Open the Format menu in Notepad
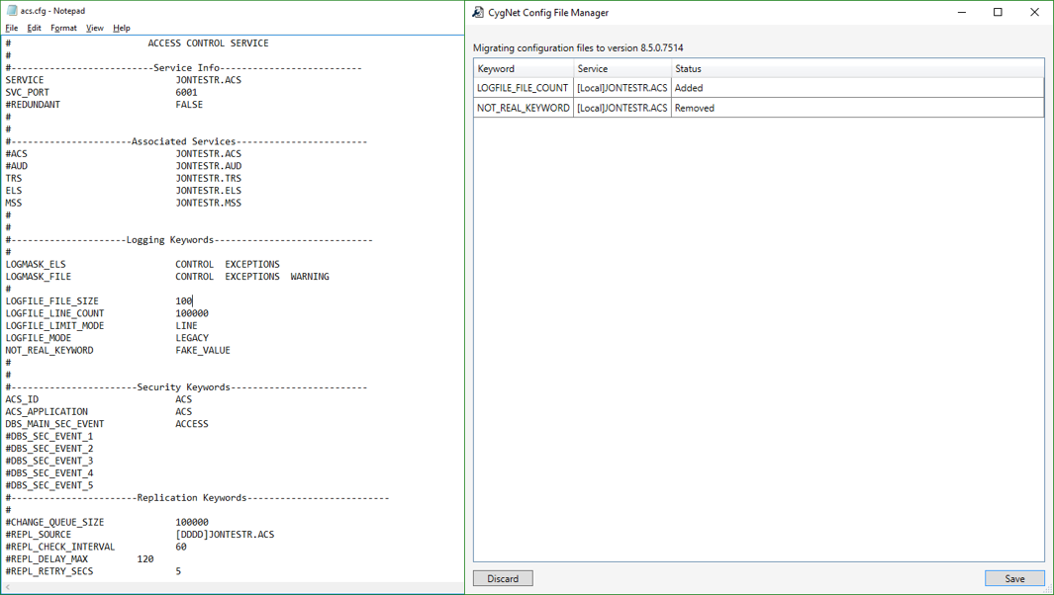1054x595 pixels. [x=63, y=29]
